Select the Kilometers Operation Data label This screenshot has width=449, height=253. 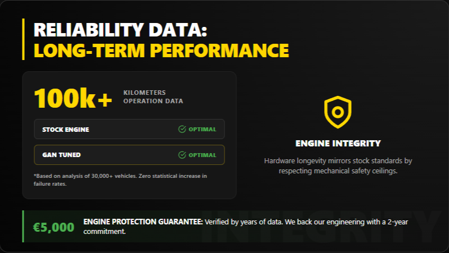[152, 97]
